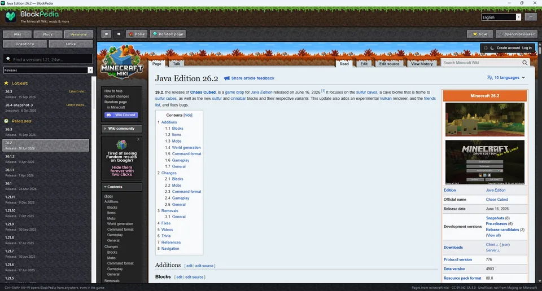Select the Read tab
The height and width of the screenshot is (291, 542).
[344, 64]
